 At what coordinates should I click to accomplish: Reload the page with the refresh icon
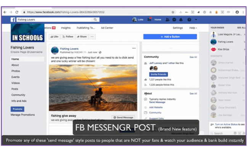pos(17,12)
